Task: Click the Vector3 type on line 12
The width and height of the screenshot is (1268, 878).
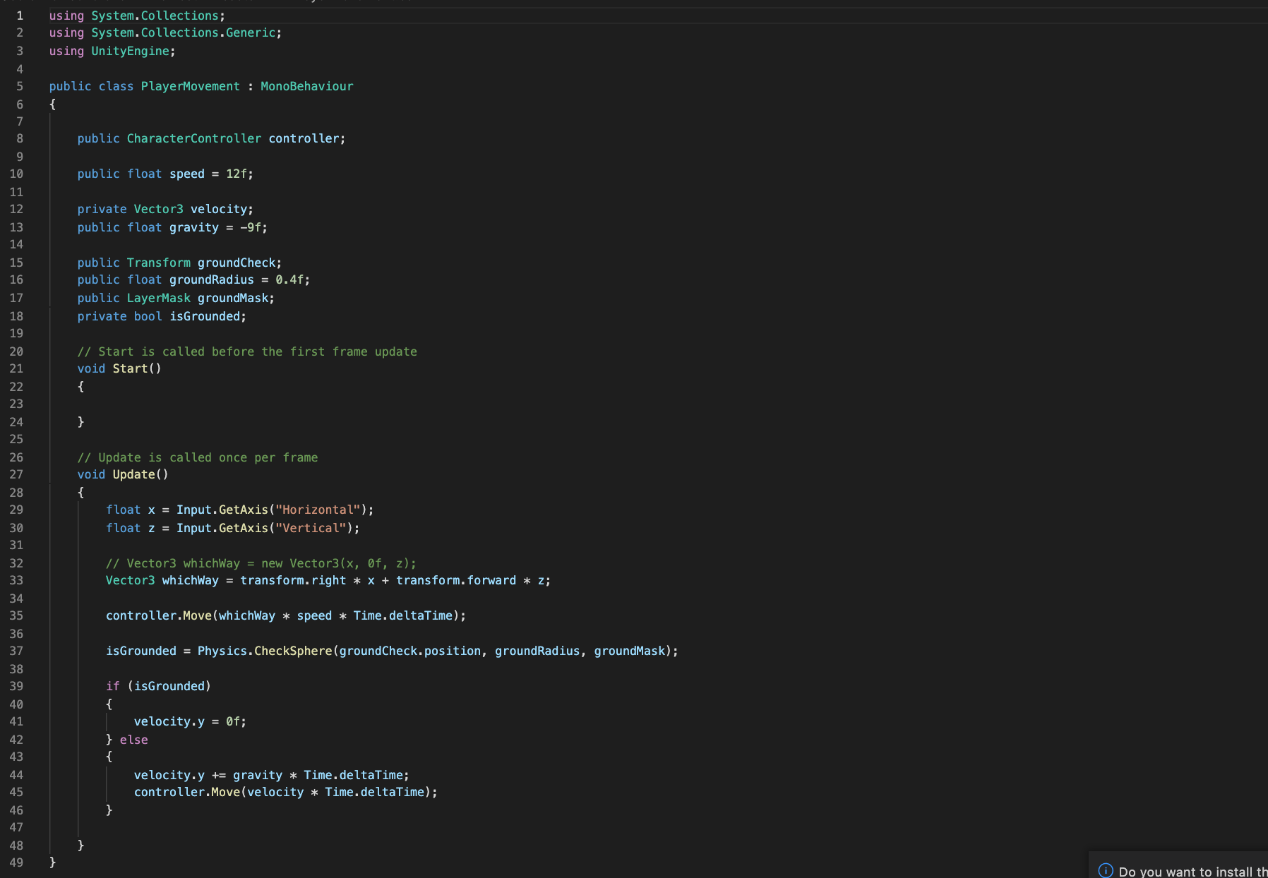Action: tap(159, 209)
